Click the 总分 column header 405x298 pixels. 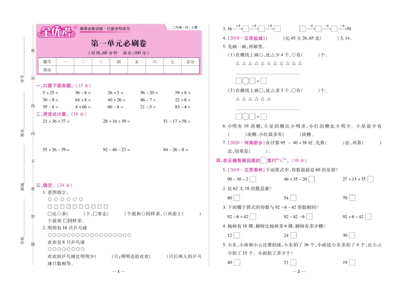coord(190,61)
